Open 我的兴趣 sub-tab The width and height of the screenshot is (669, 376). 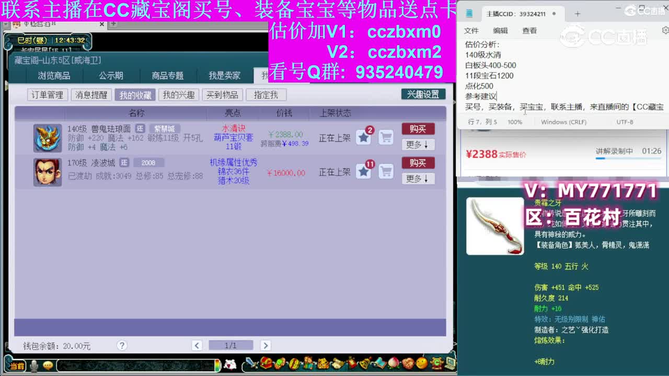pos(178,95)
